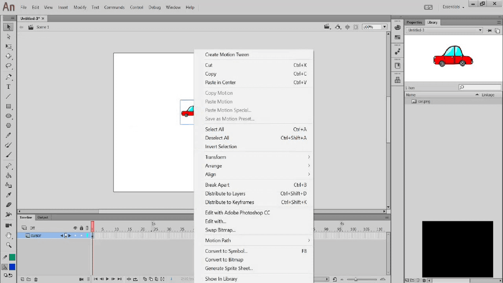
Task: Choose Break Apart from context menu
Action: pos(217,185)
